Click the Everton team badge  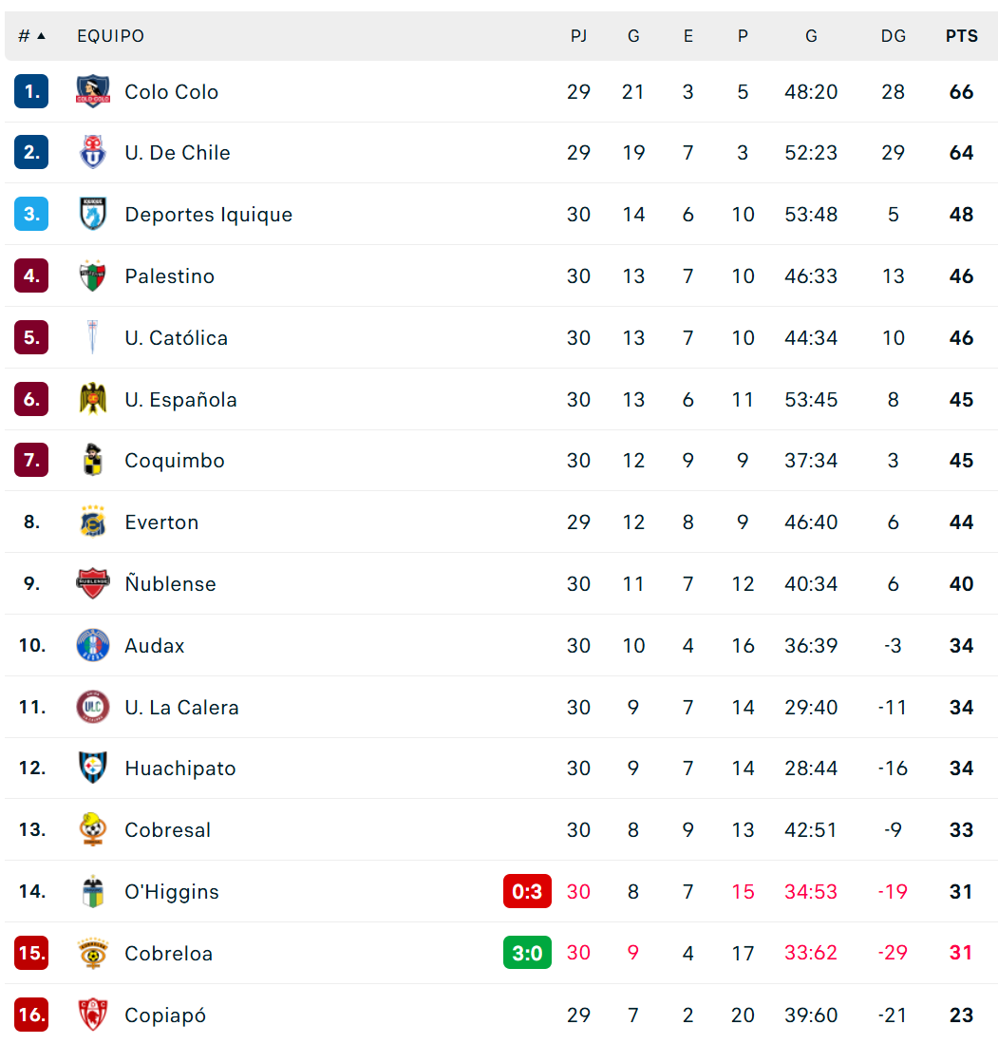tap(92, 522)
